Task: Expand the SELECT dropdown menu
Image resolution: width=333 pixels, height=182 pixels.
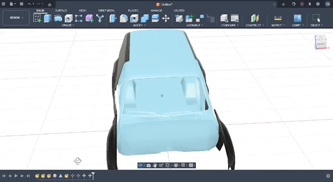Action: pyautogui.click(x=316, y=25)
